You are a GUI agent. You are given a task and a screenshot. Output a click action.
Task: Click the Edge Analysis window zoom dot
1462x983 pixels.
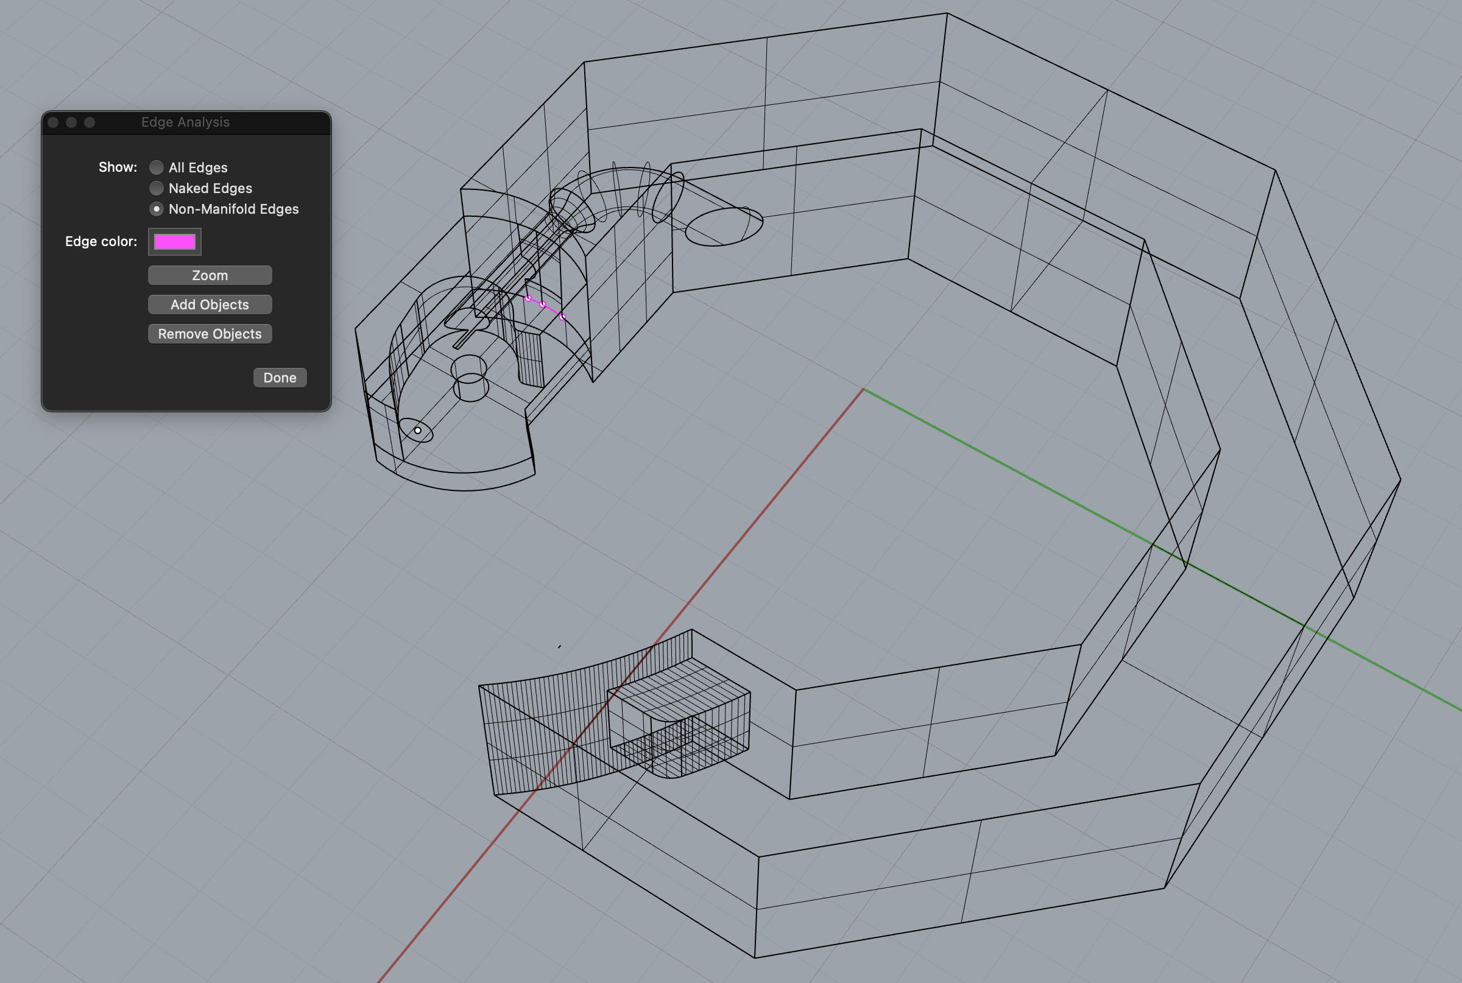click(90, 122)
